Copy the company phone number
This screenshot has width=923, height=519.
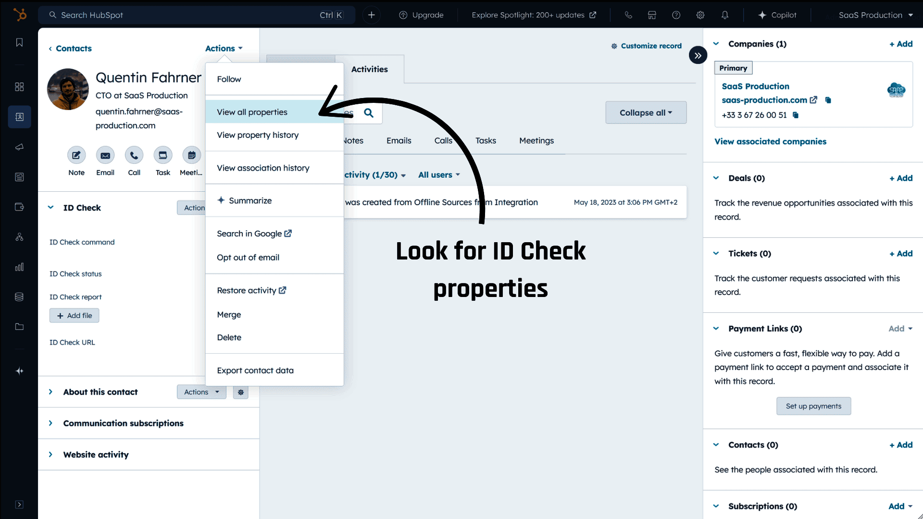click(x=796, y=115)
